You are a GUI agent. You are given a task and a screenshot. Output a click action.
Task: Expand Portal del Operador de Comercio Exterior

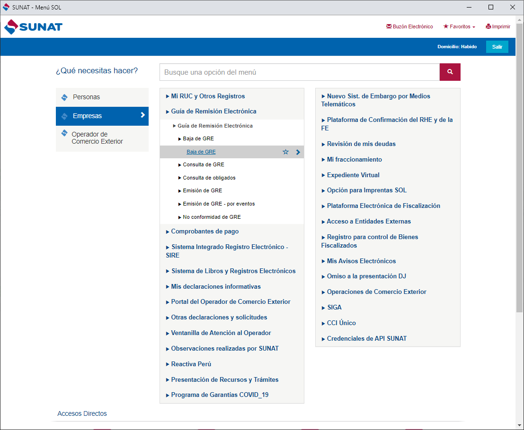click(x=228, y=301)
